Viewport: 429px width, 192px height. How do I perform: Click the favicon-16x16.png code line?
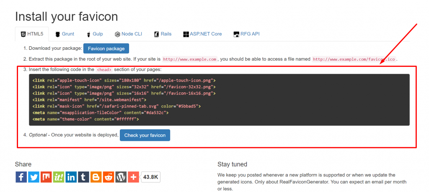click(x=124, y=93)
